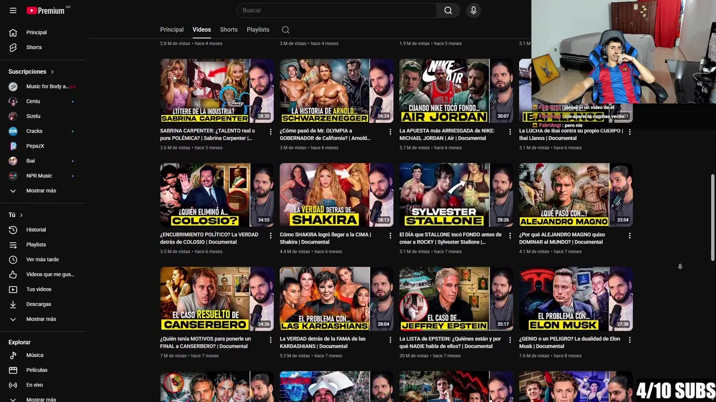Viewport: 716px width, 402px height.
Task: Open the hamburger guide menu
Action: [x=13, y=11]
